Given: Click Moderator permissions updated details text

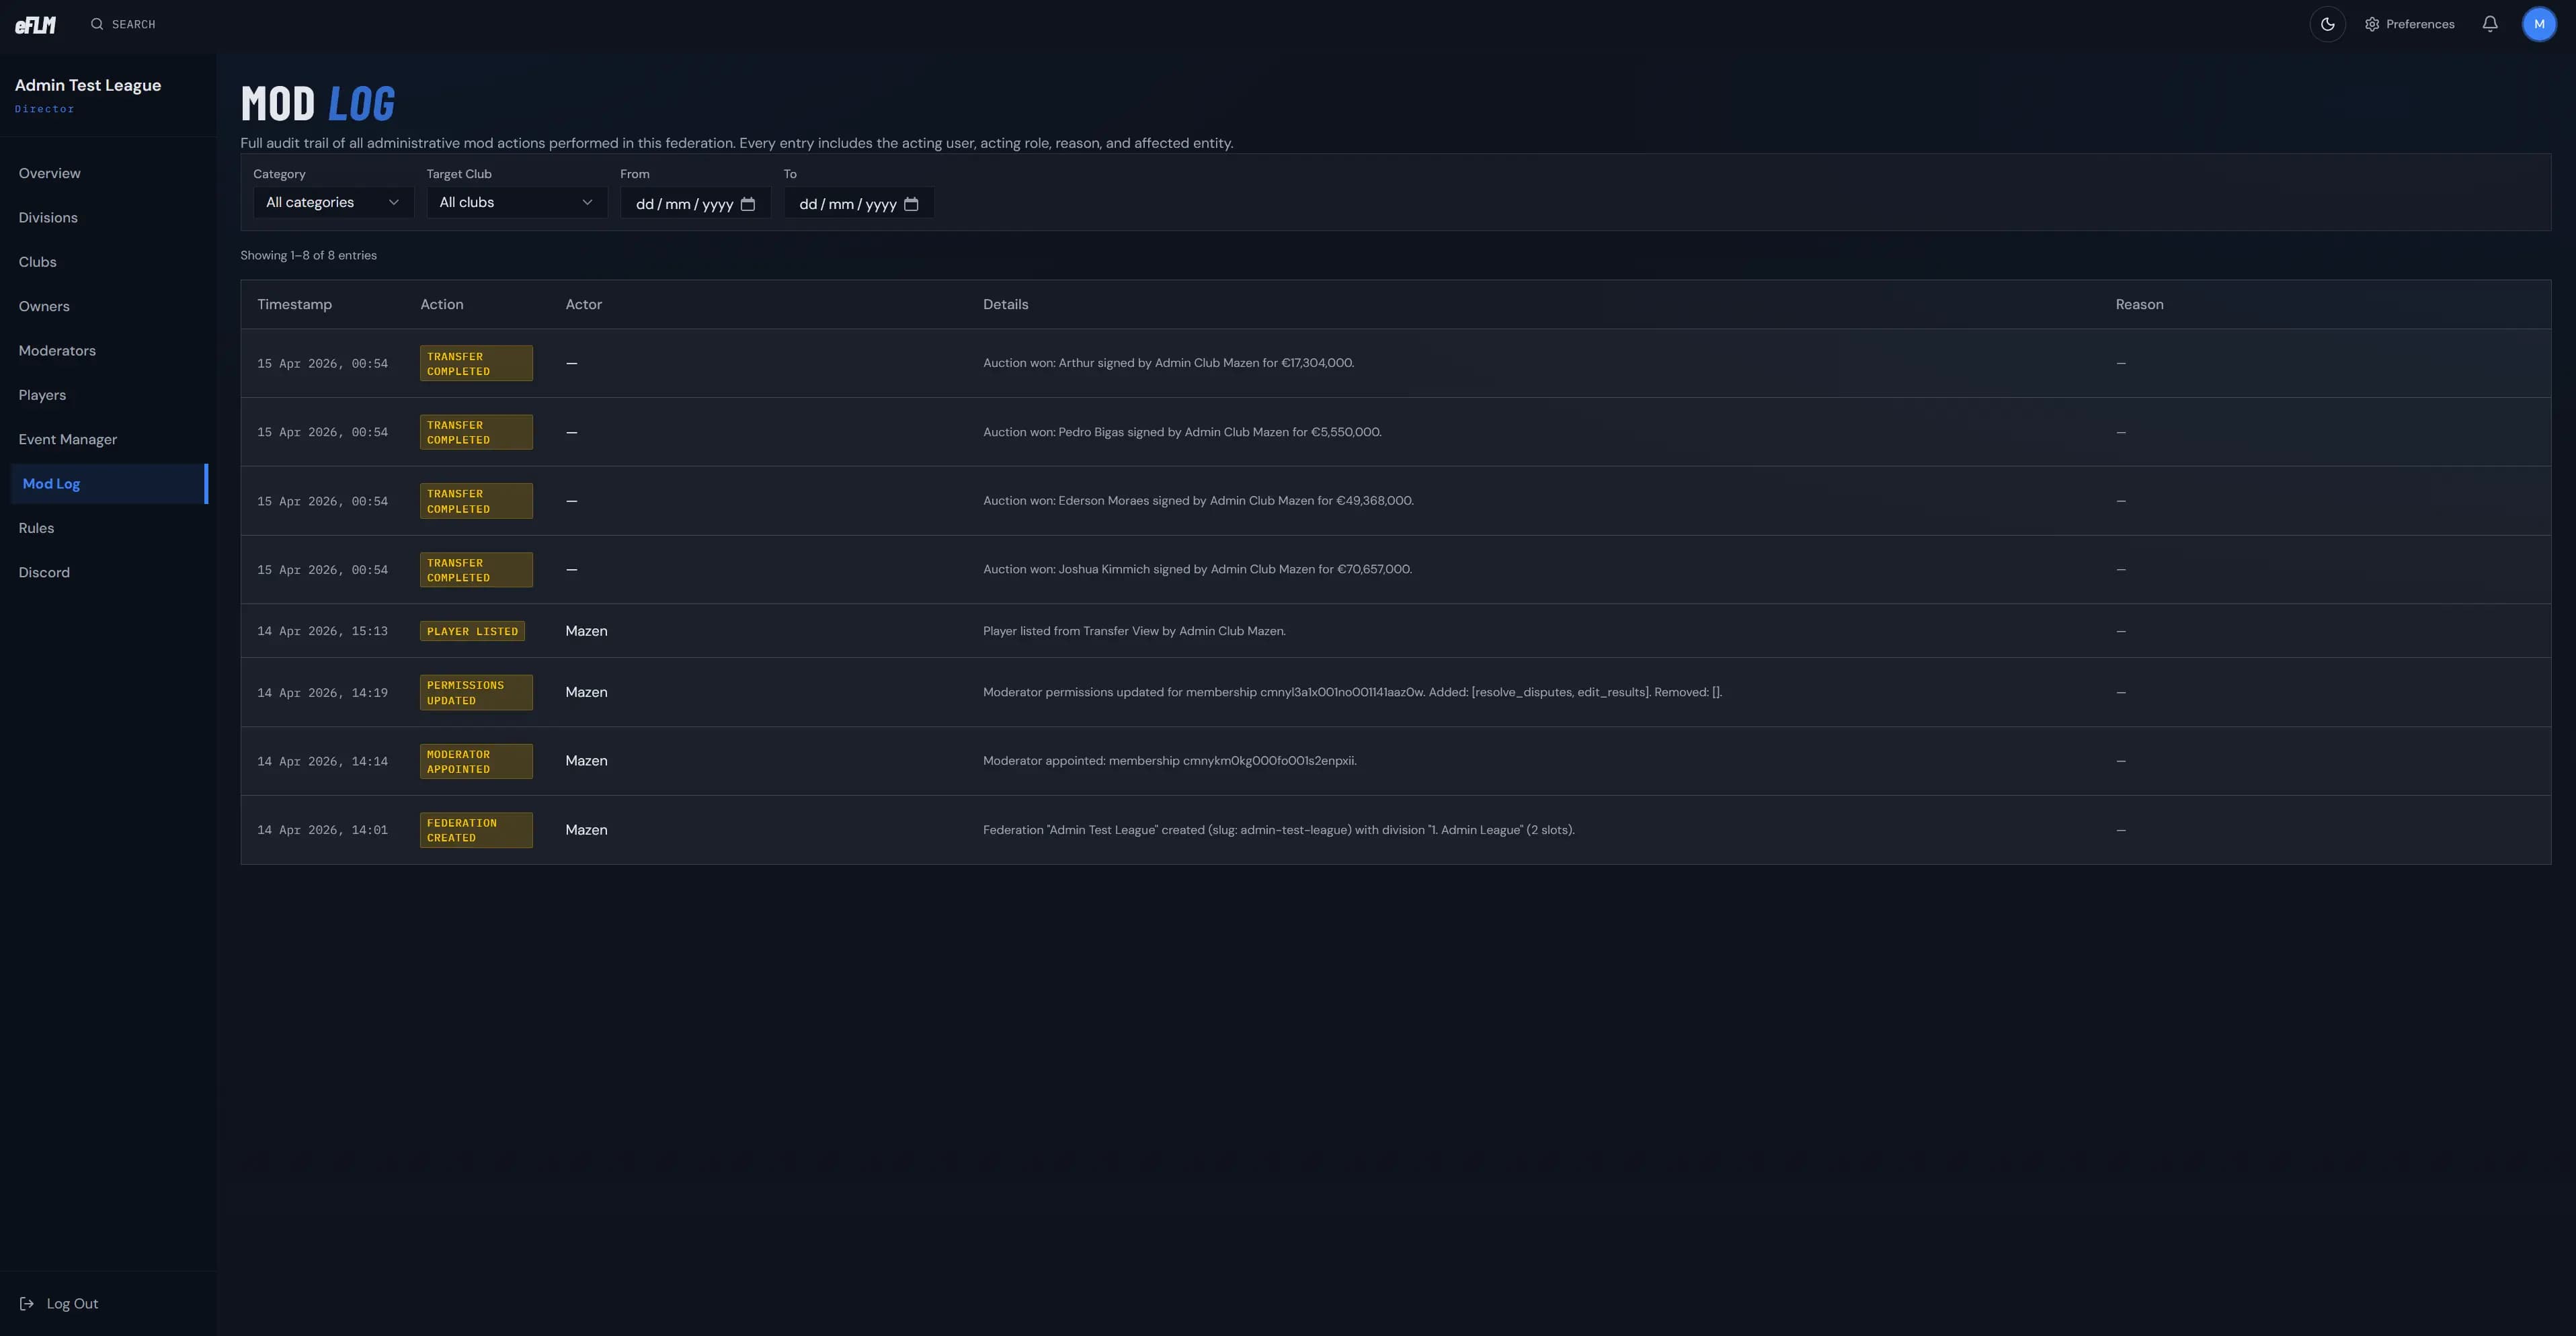Looking at the screenshot, I should pos(1352,692).
